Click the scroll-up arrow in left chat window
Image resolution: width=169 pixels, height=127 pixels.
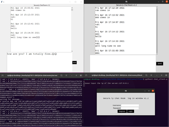click(72, 7)
